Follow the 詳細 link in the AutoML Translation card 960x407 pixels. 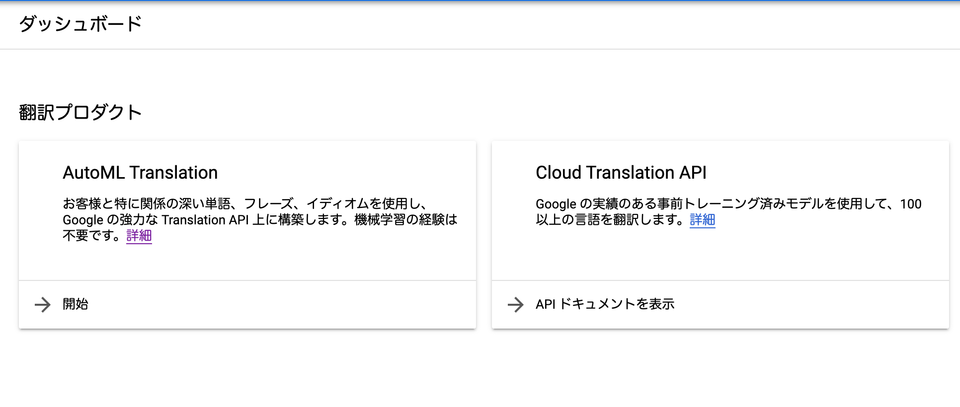pos(139,235)
